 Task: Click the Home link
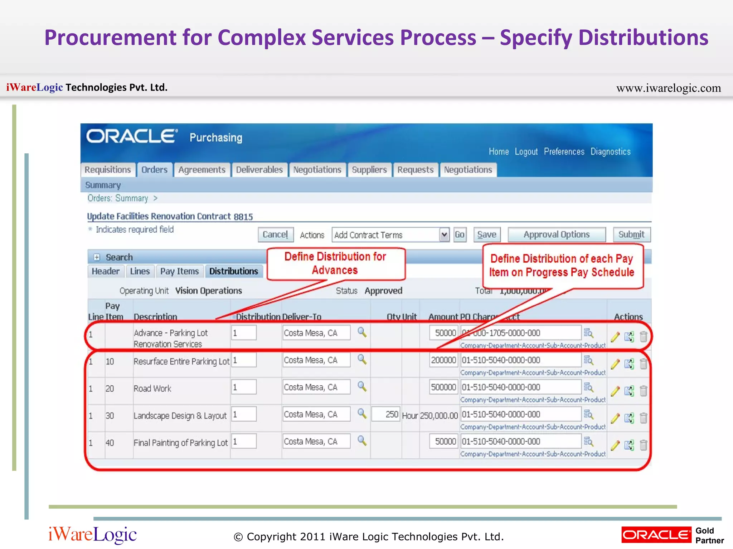pyautogui.click(x=499, y=152)
